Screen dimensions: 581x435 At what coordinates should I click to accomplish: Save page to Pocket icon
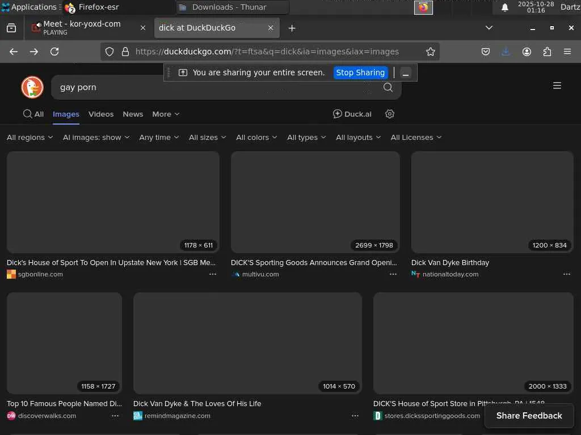coord(486,52)
